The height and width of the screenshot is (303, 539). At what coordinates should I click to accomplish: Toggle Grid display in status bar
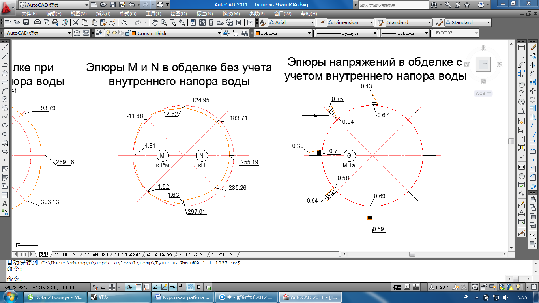(x=112, y=287)
